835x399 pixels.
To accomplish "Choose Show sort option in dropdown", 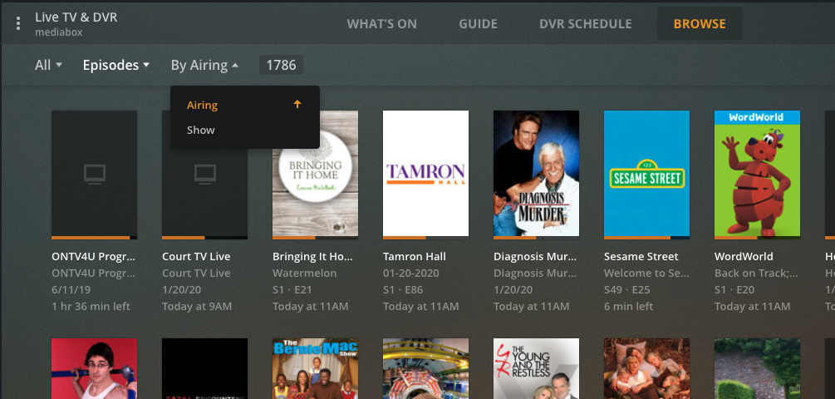I will [245, 130].
